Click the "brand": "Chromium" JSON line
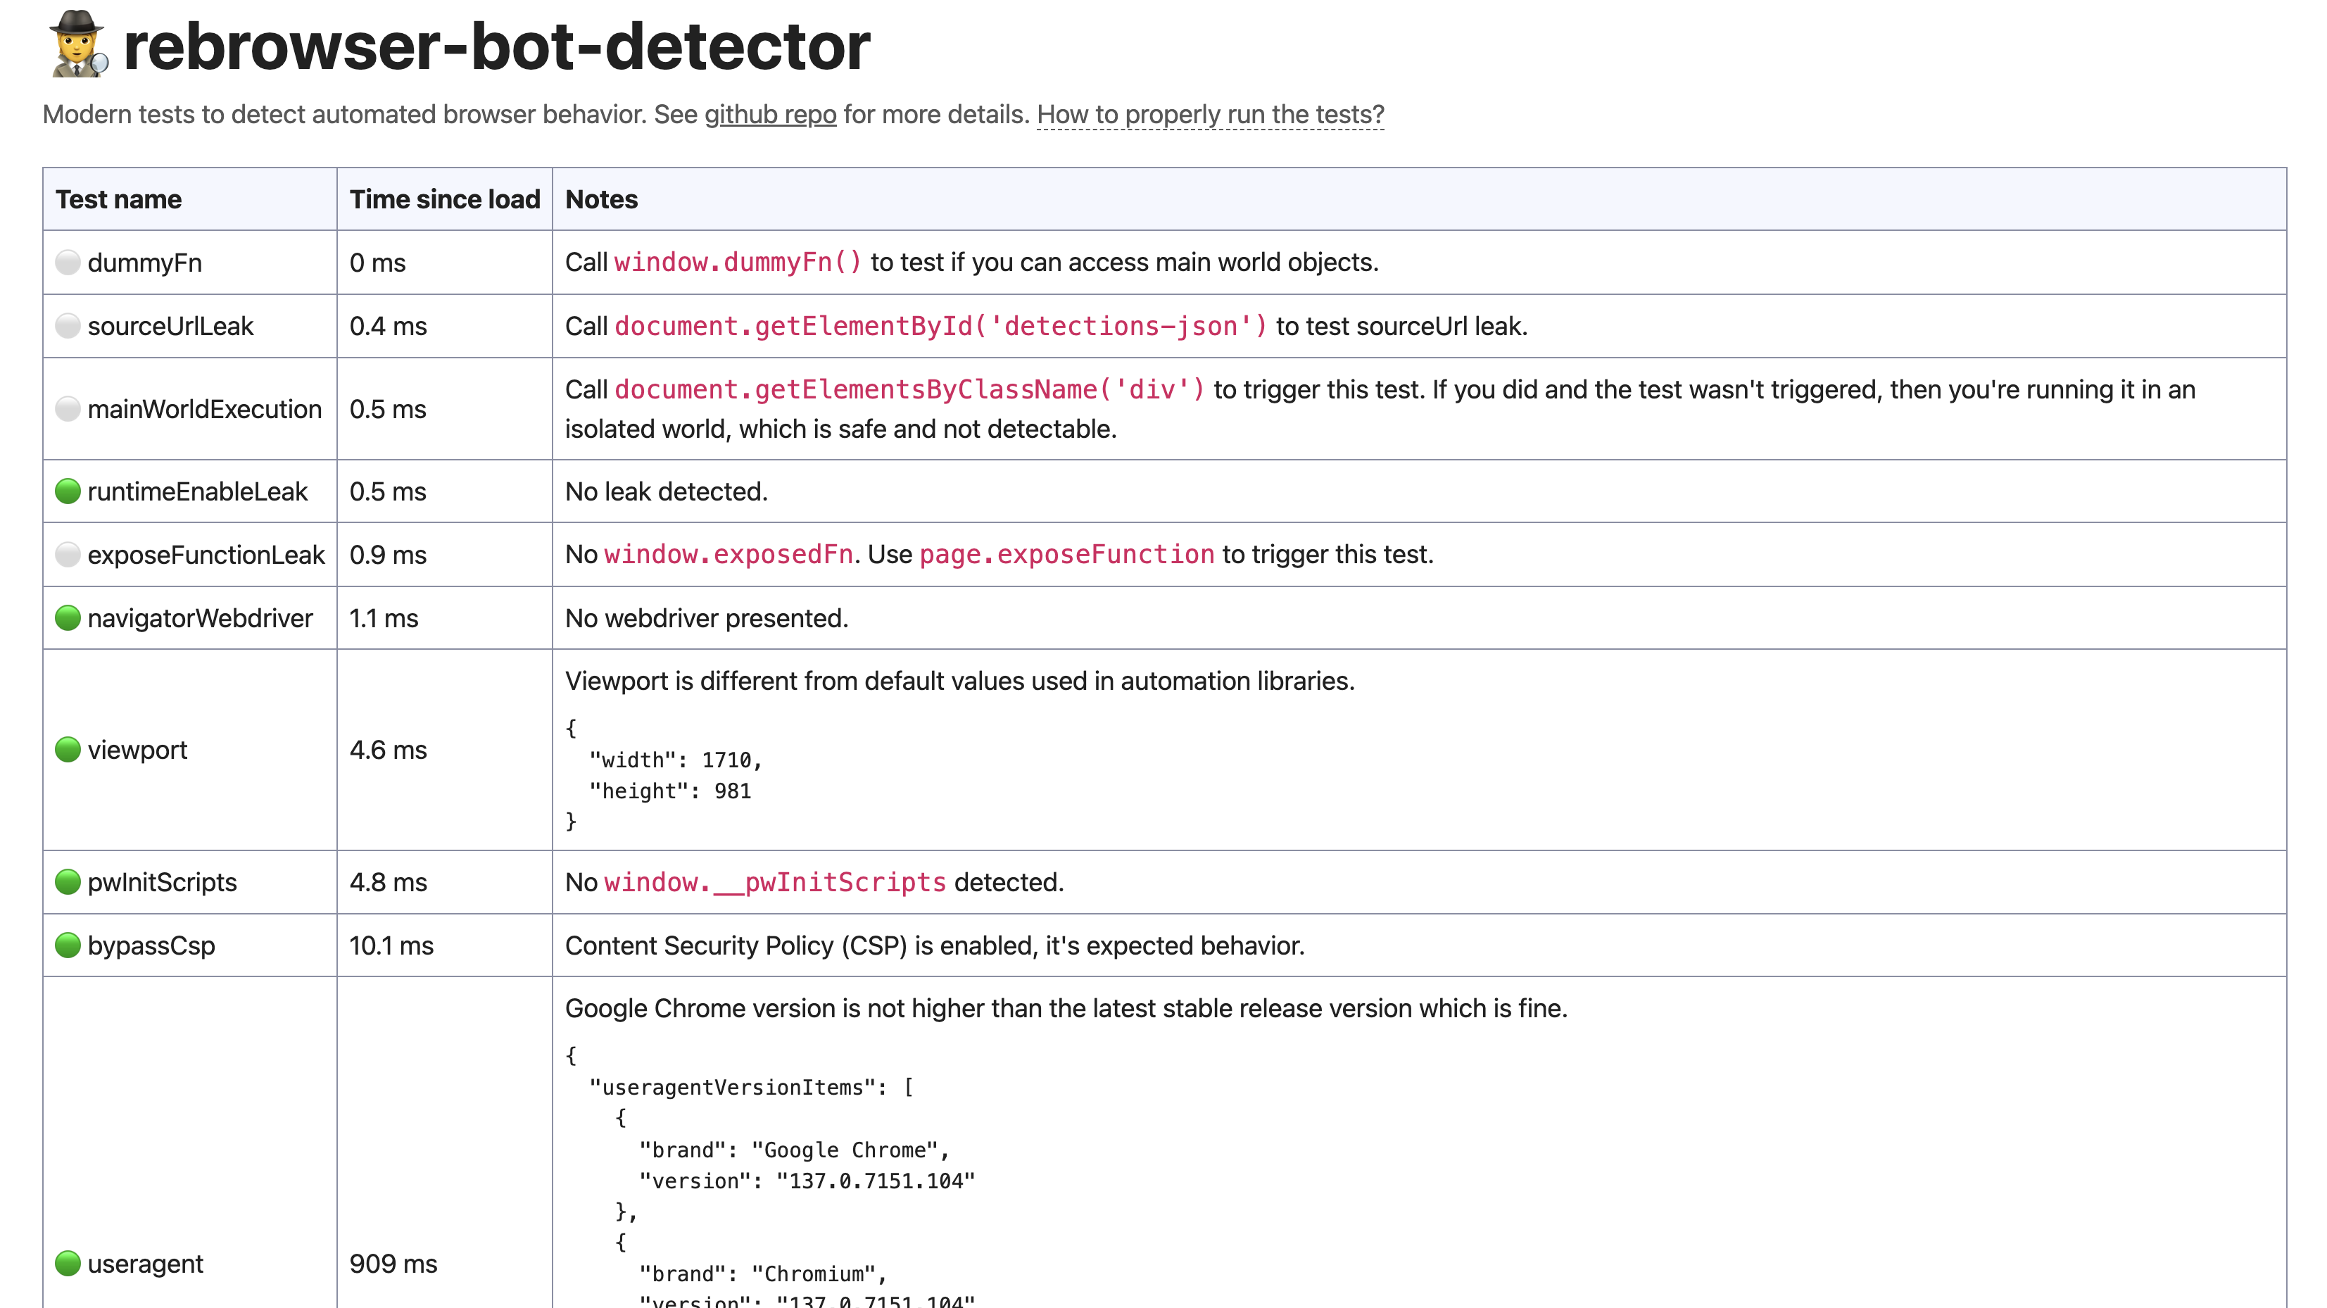The width and height of the screenshot is (2327, 1308). coord(763,1274)
